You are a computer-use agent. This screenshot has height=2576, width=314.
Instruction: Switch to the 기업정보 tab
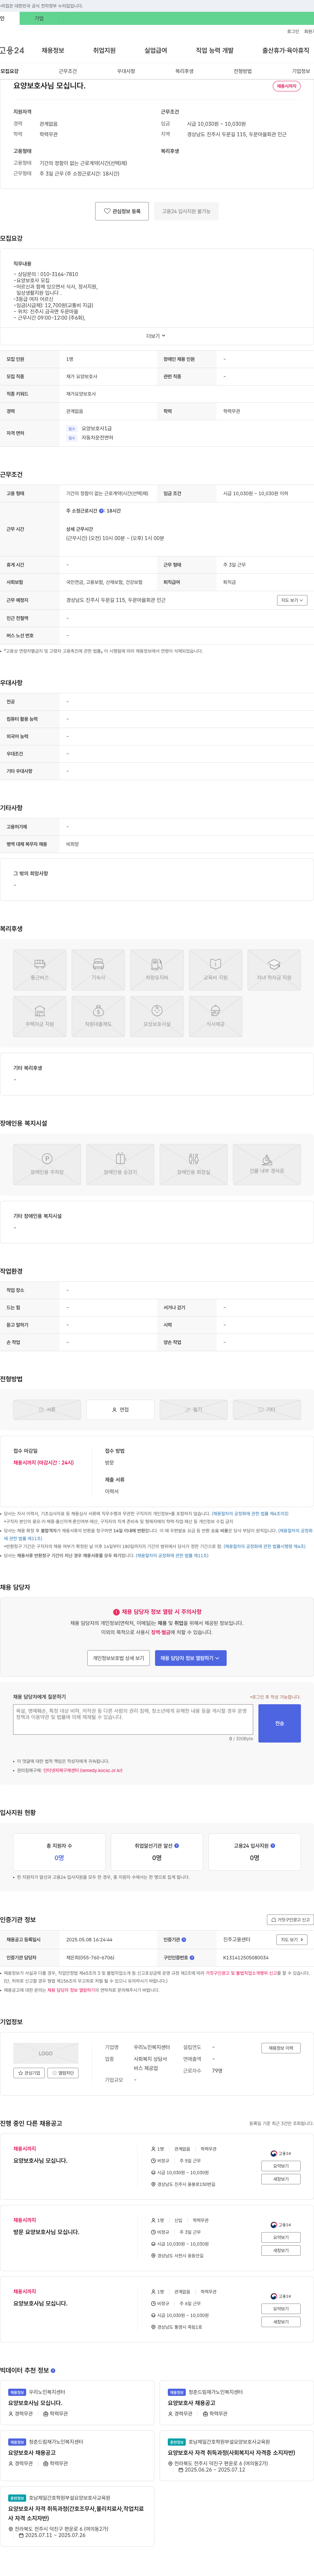click(301, 71)
